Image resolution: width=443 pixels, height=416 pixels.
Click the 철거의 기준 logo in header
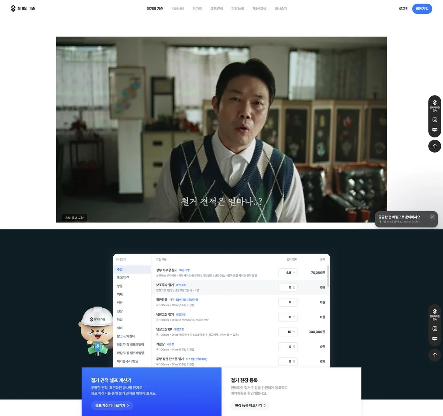click(x=23, y=8)
